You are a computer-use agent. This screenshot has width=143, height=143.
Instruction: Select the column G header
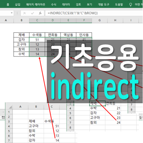pos(100,20)
